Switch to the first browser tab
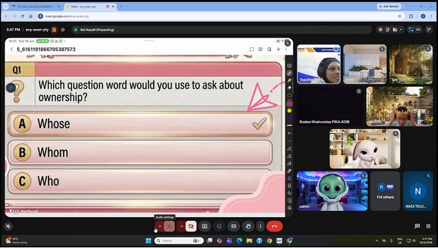The image size is (438, 248). 35,6
